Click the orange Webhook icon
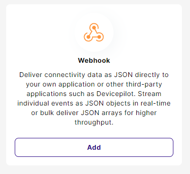Viewport: 190px width, 174px height. (94, 32)
